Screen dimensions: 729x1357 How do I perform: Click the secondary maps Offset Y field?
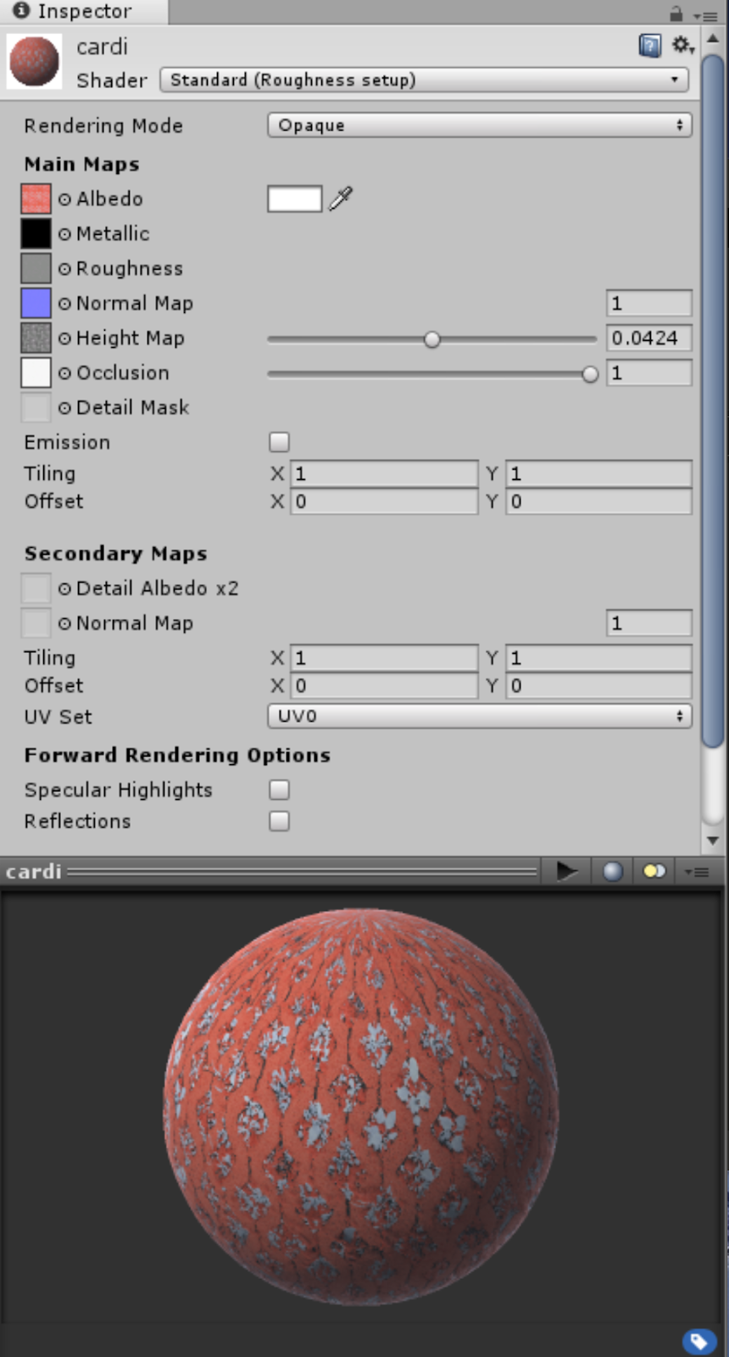coord(599,685)
